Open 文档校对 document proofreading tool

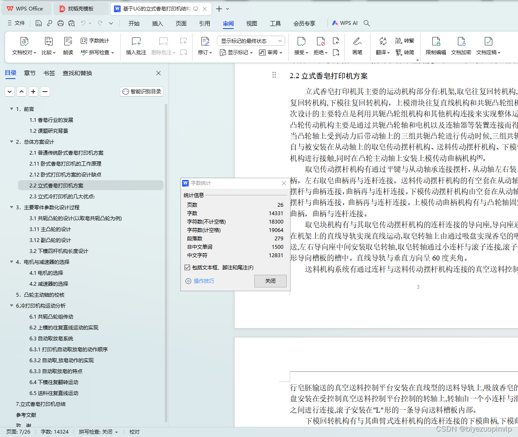point(24,46)
